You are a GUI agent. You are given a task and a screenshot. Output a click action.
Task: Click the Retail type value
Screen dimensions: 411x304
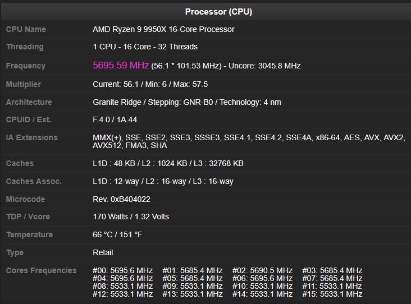103,252
